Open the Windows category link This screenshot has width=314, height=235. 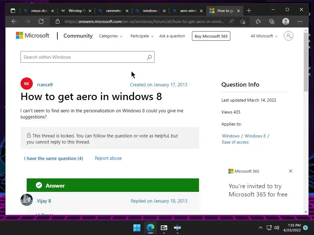tap(231, 136)
